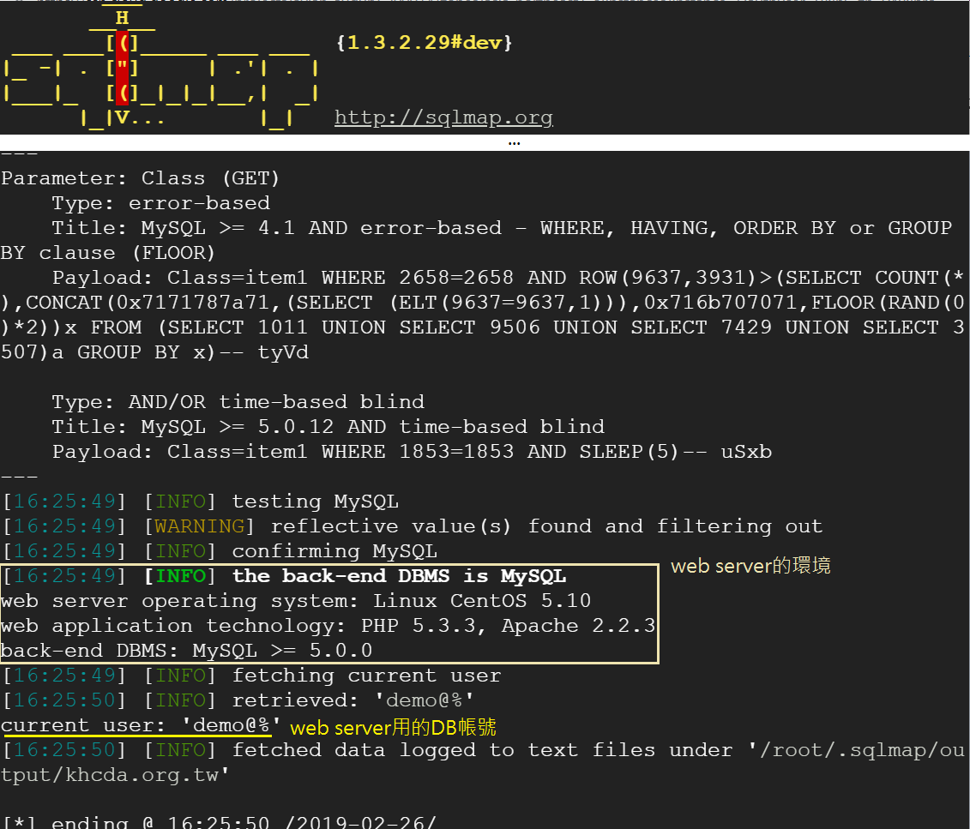Click the payload containing SLEEP(5)-- uSxb
The height and width of the screenshot is (829, 970).
pos(412,451)
